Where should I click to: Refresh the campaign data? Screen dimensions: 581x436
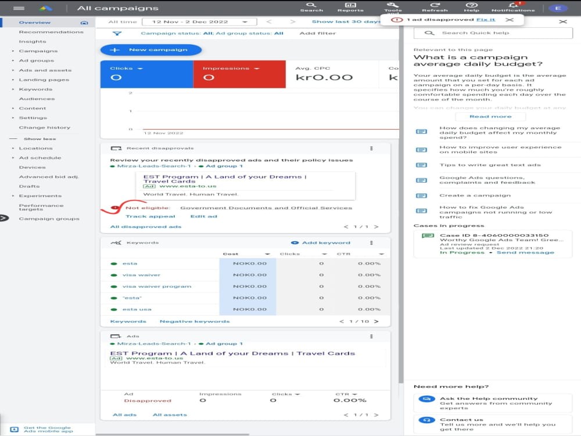tap(435, 7)
